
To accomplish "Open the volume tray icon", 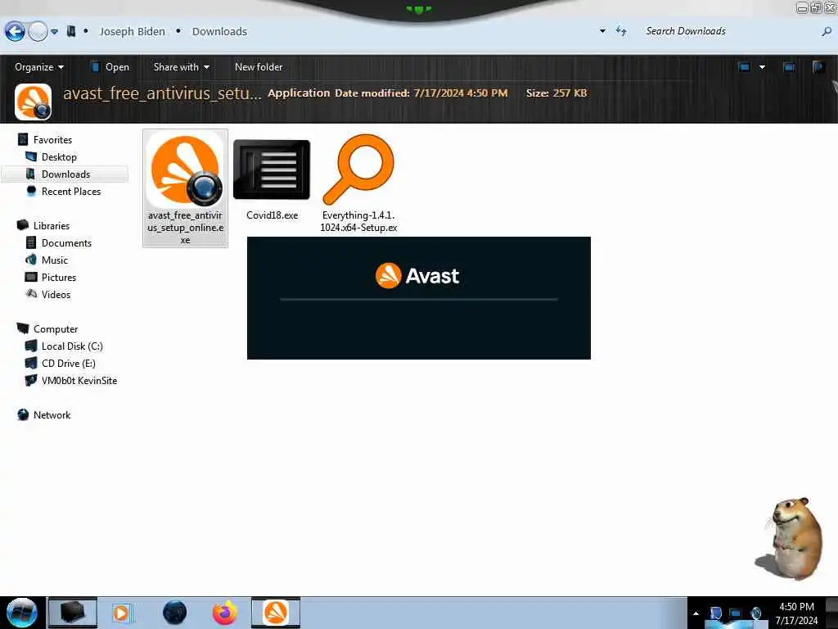I will tap(755, 613).
